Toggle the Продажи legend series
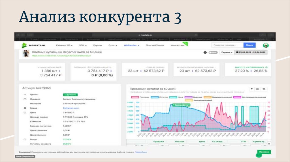This screenshot has height=162, width=290. coord(140,97)
